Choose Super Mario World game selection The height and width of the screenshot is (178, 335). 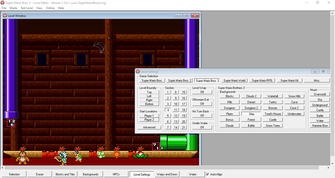click(234, 81)
